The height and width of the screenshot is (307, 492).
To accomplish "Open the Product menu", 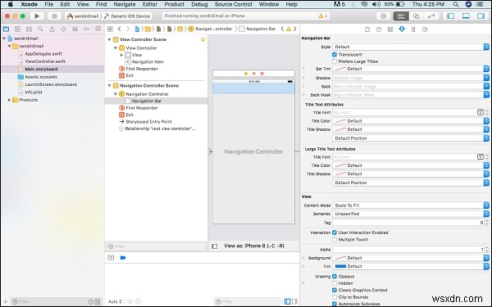I will coord(174,4).
